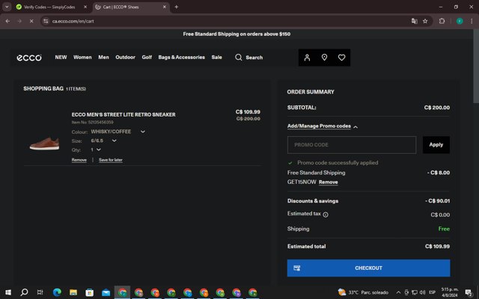Open the Chrome three-dot menu
479x299 pixels.
(472, 21)
